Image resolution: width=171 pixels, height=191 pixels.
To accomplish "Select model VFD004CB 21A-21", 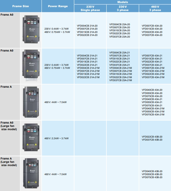I will click(x=87, y=56).
